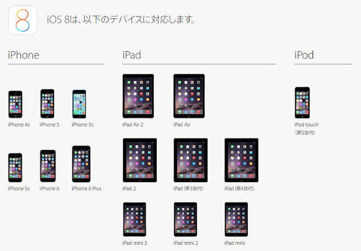
Task: Choose the iPad (第3世代) image
Action: coord(191,160)
